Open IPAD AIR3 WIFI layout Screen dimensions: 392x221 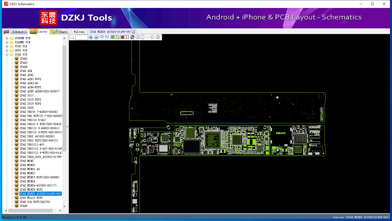point(30,79)
